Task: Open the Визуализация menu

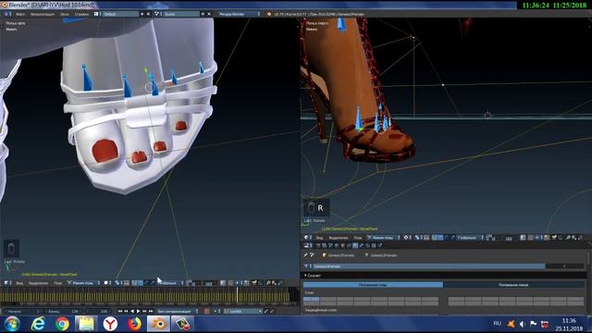Action: pyautogui.click(x=43, y=14)
